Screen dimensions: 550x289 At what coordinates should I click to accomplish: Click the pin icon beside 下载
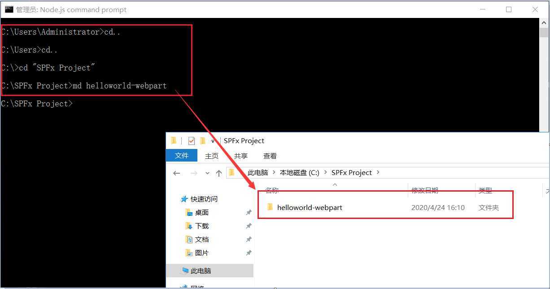pyautogui.click(x=249, y=226)
